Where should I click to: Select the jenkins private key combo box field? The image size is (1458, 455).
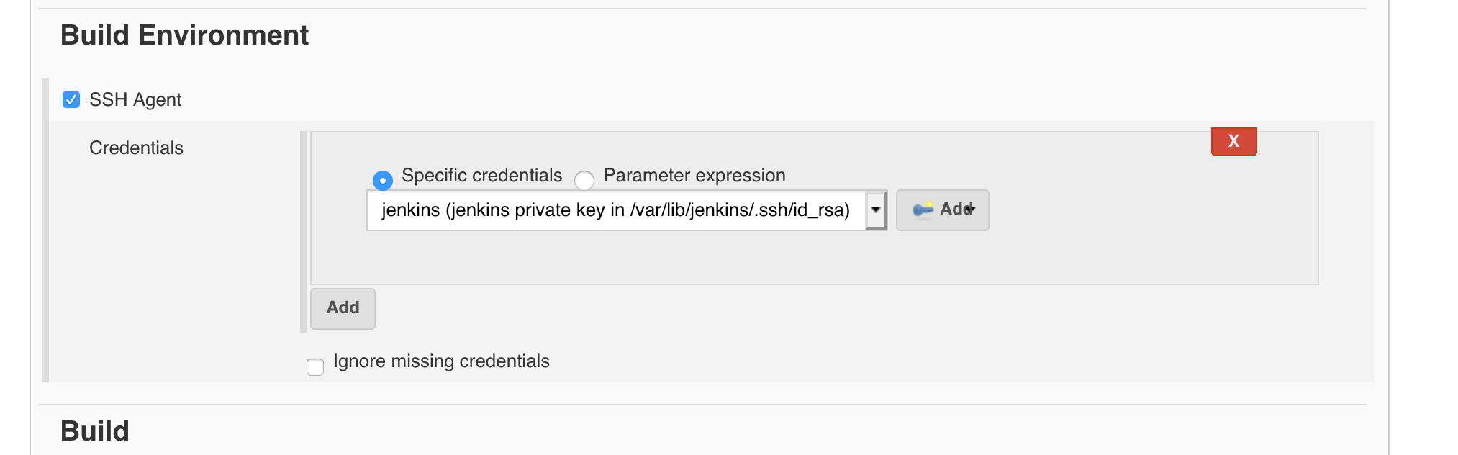pos(619,210)
